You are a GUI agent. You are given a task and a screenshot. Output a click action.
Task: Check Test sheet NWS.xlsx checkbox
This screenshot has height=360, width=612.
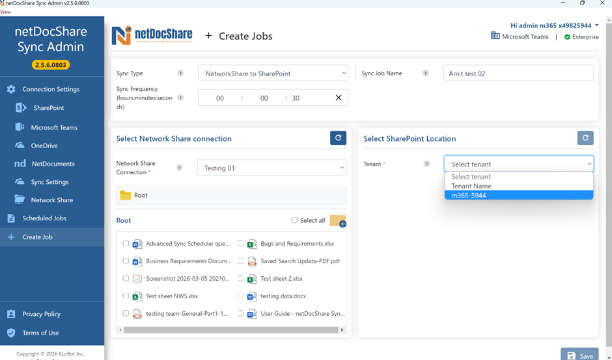126,296
